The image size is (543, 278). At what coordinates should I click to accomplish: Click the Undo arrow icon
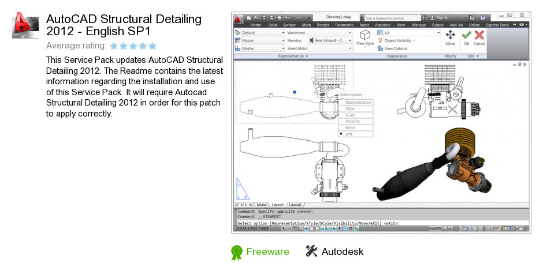(287, 18)
